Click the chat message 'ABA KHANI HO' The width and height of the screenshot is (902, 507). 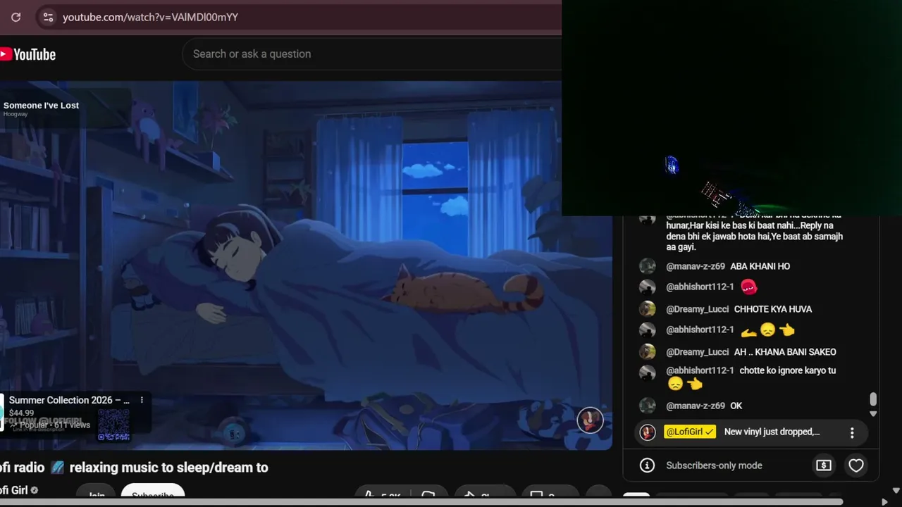tap(760, 266)
